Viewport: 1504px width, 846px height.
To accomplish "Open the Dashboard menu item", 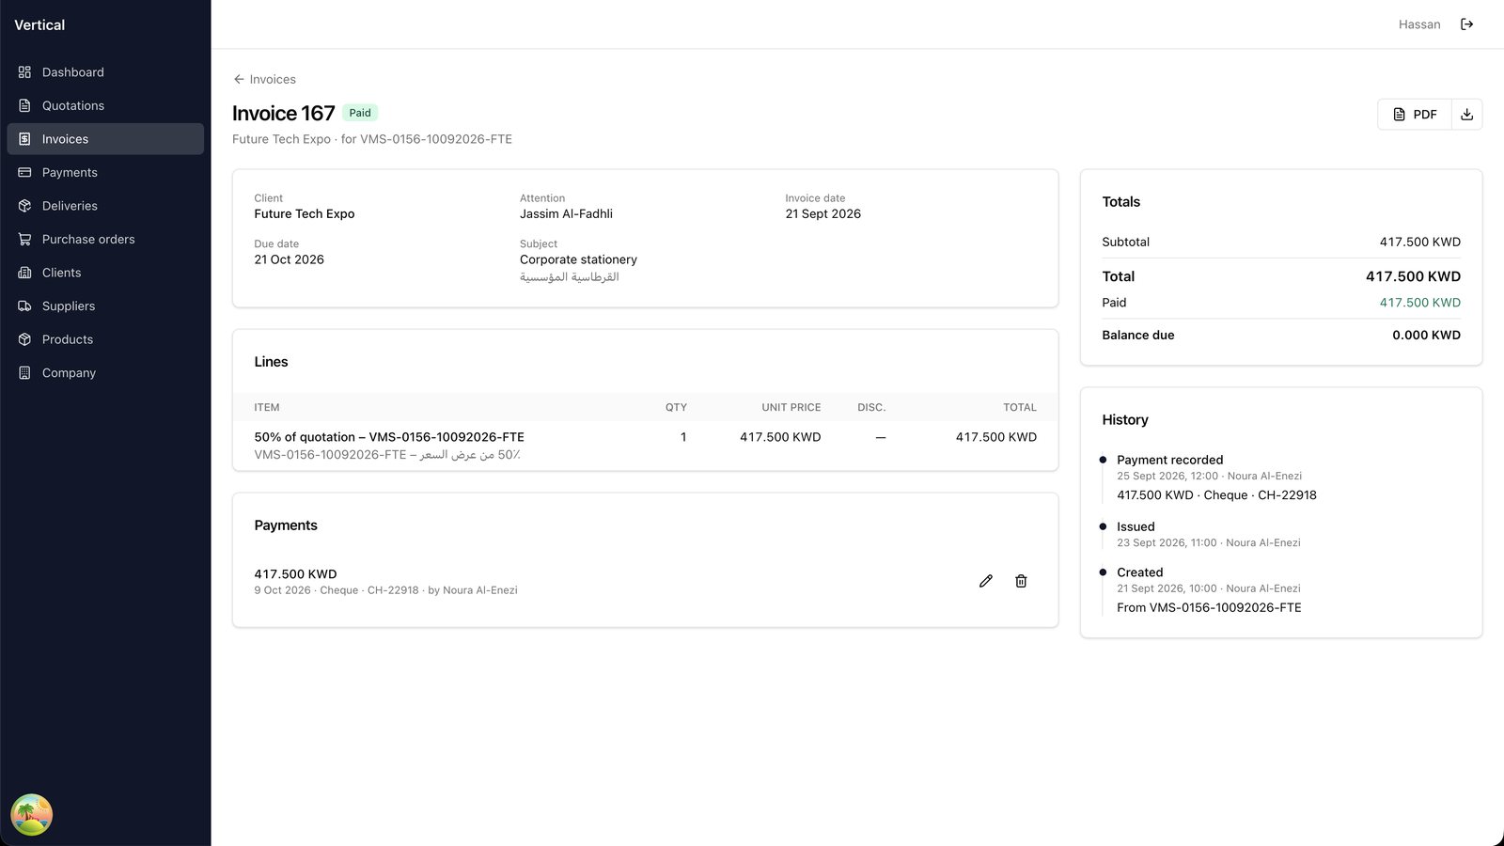I will pyautogui.click(x=105, y=72).
